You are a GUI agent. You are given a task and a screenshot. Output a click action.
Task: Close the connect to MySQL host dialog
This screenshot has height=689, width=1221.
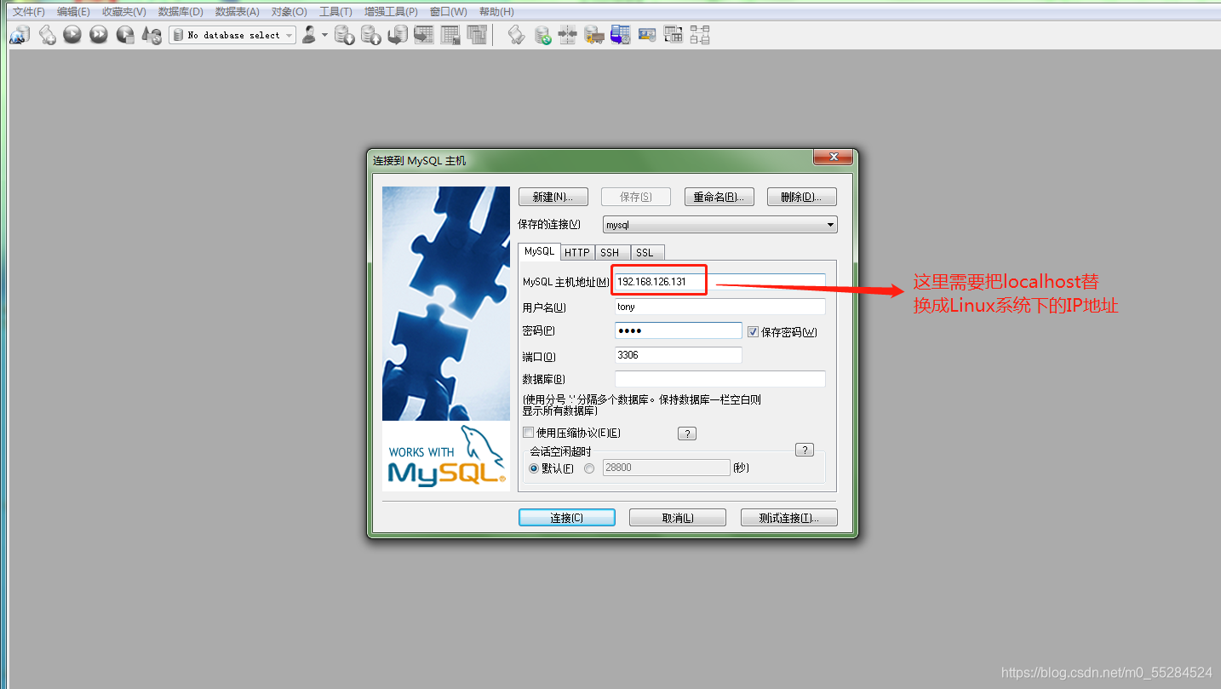(x=833, y=157)
